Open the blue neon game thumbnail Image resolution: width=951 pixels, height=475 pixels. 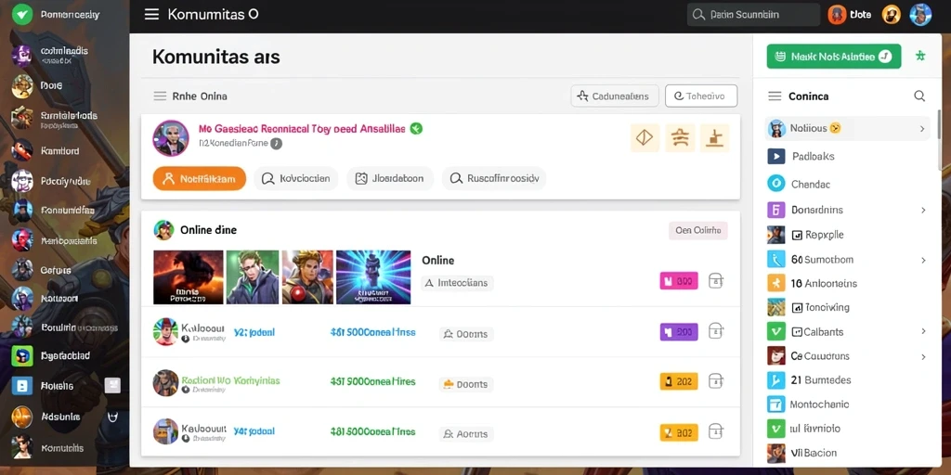(373, 276)
